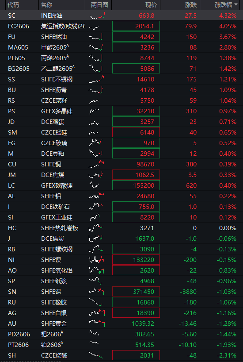Screen dimensions: 243x362
Task: Open the CZCE玻璃 two-day sparkline
Action: pos(96,143)
